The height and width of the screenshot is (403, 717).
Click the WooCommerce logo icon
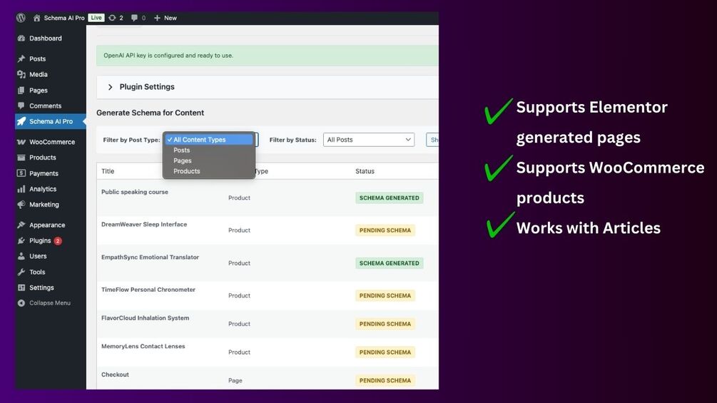click(21, 142)
